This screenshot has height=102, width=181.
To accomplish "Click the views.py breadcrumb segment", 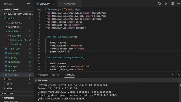I will point(56,9).
